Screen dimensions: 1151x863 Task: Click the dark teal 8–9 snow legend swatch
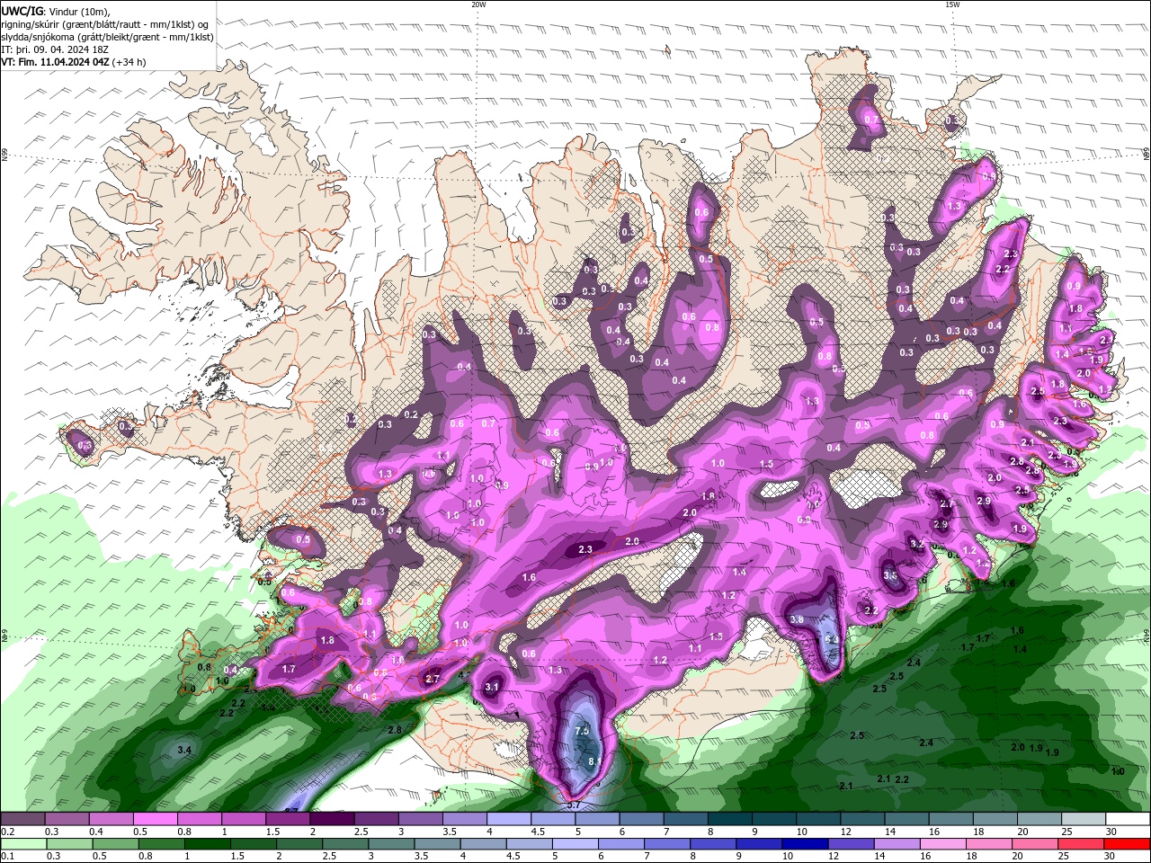pyautogui.click(x=730, y=819)
